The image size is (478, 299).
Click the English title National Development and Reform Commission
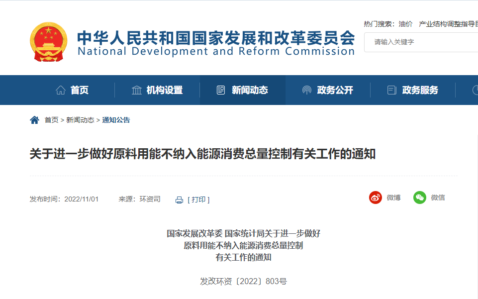pos(216,51)
